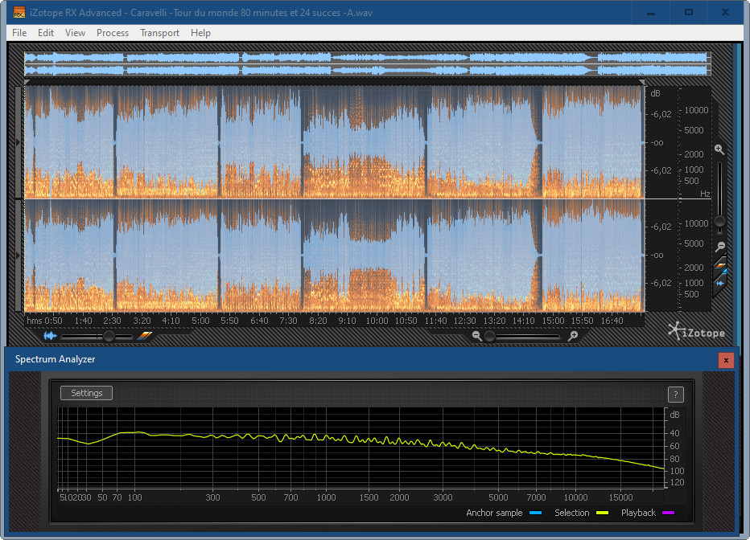
Task: Toggle the upper channel arrow on left edge
Action: click(x=19, y=142)
